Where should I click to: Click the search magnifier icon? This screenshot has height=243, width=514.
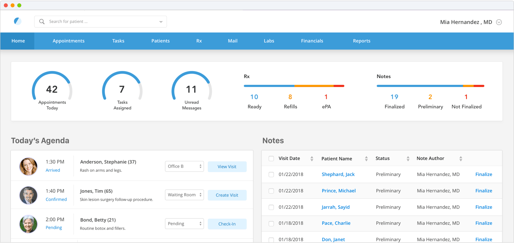[42, 22]
